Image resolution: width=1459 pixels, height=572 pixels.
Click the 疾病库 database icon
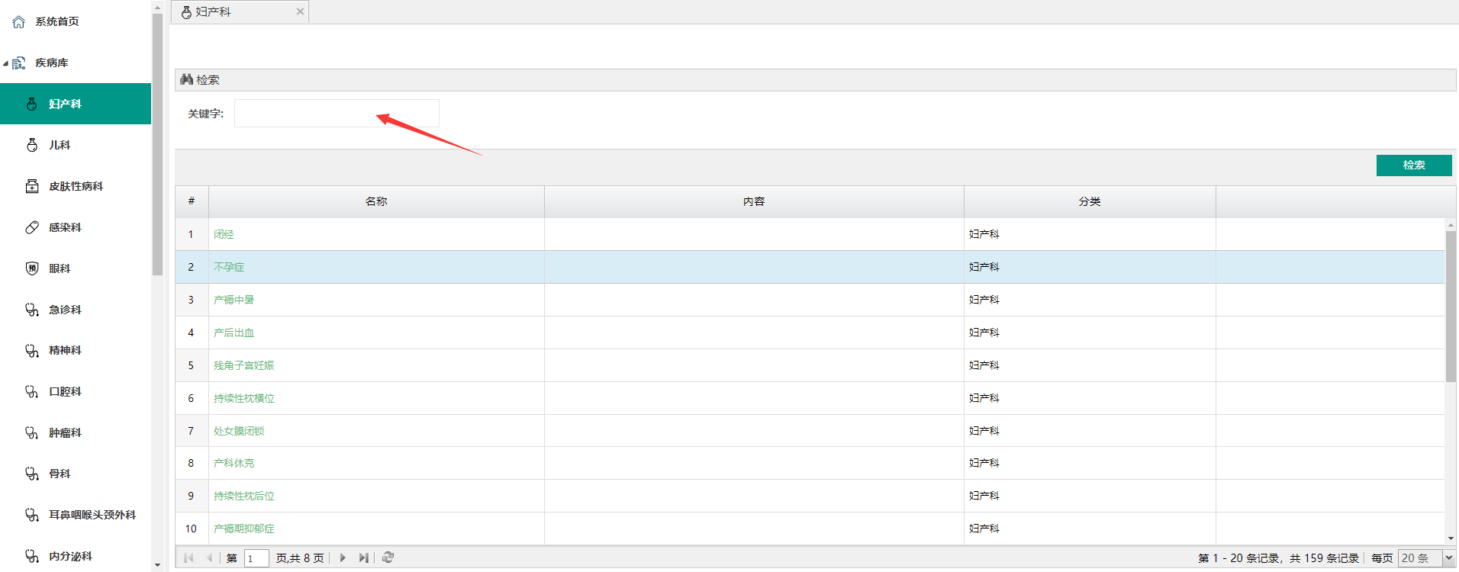[x=19, y=63]
